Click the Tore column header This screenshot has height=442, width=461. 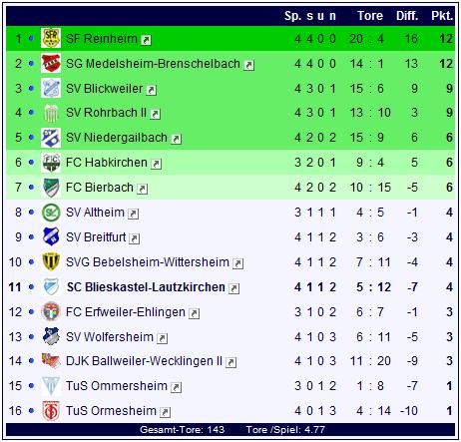(370, 16)
